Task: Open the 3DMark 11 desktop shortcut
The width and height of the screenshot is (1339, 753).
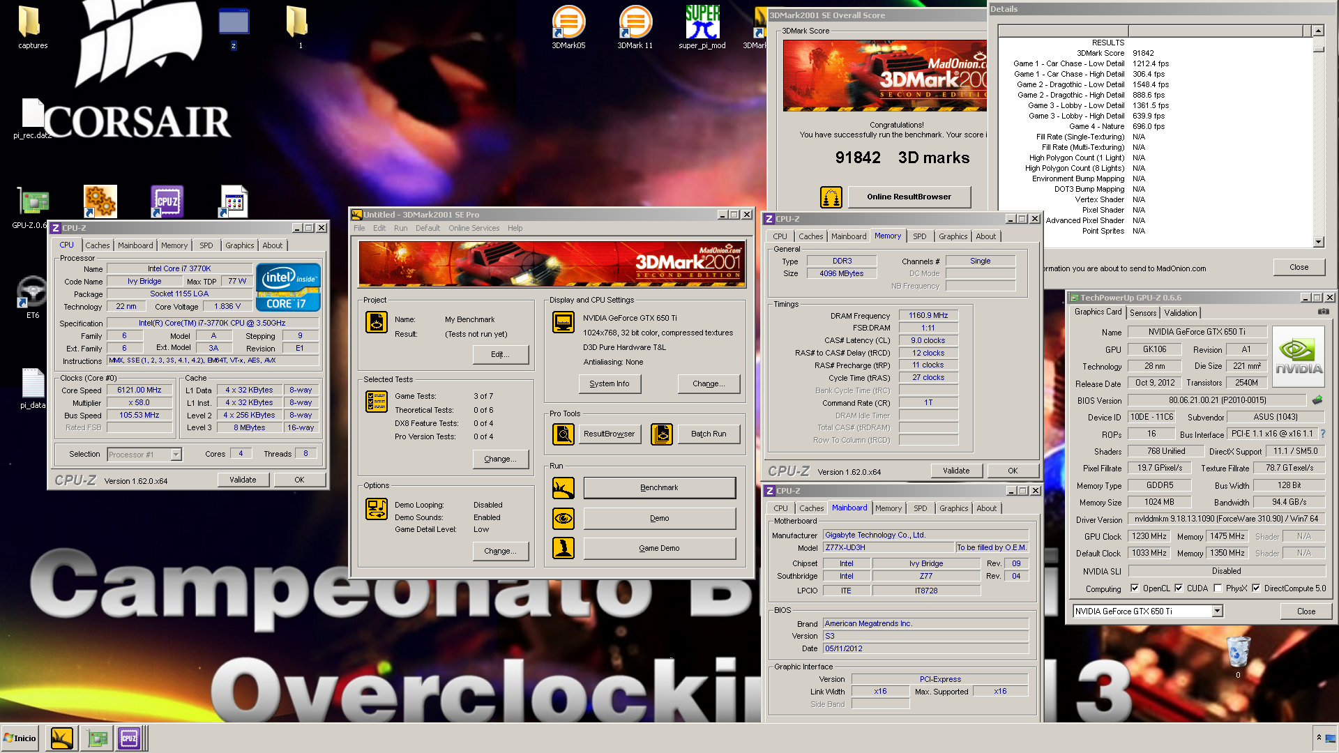Action: (x=635, y=26)
